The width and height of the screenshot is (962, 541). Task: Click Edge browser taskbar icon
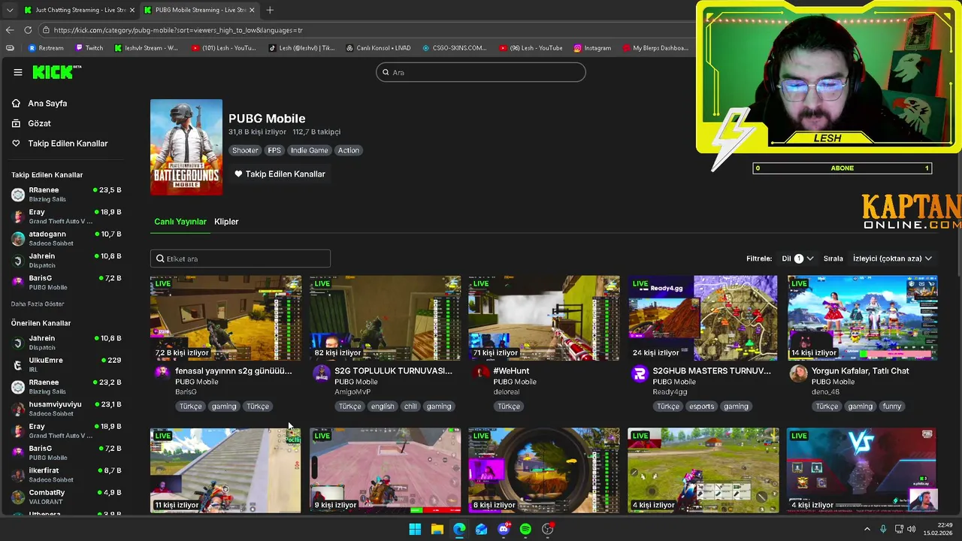coord(459,529)
